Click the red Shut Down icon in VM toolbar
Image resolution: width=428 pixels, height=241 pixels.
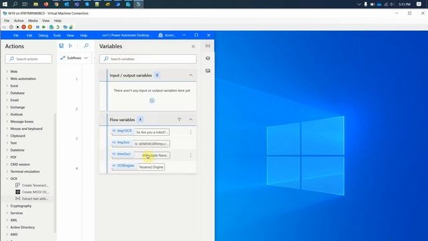click(x=24, y=27)
